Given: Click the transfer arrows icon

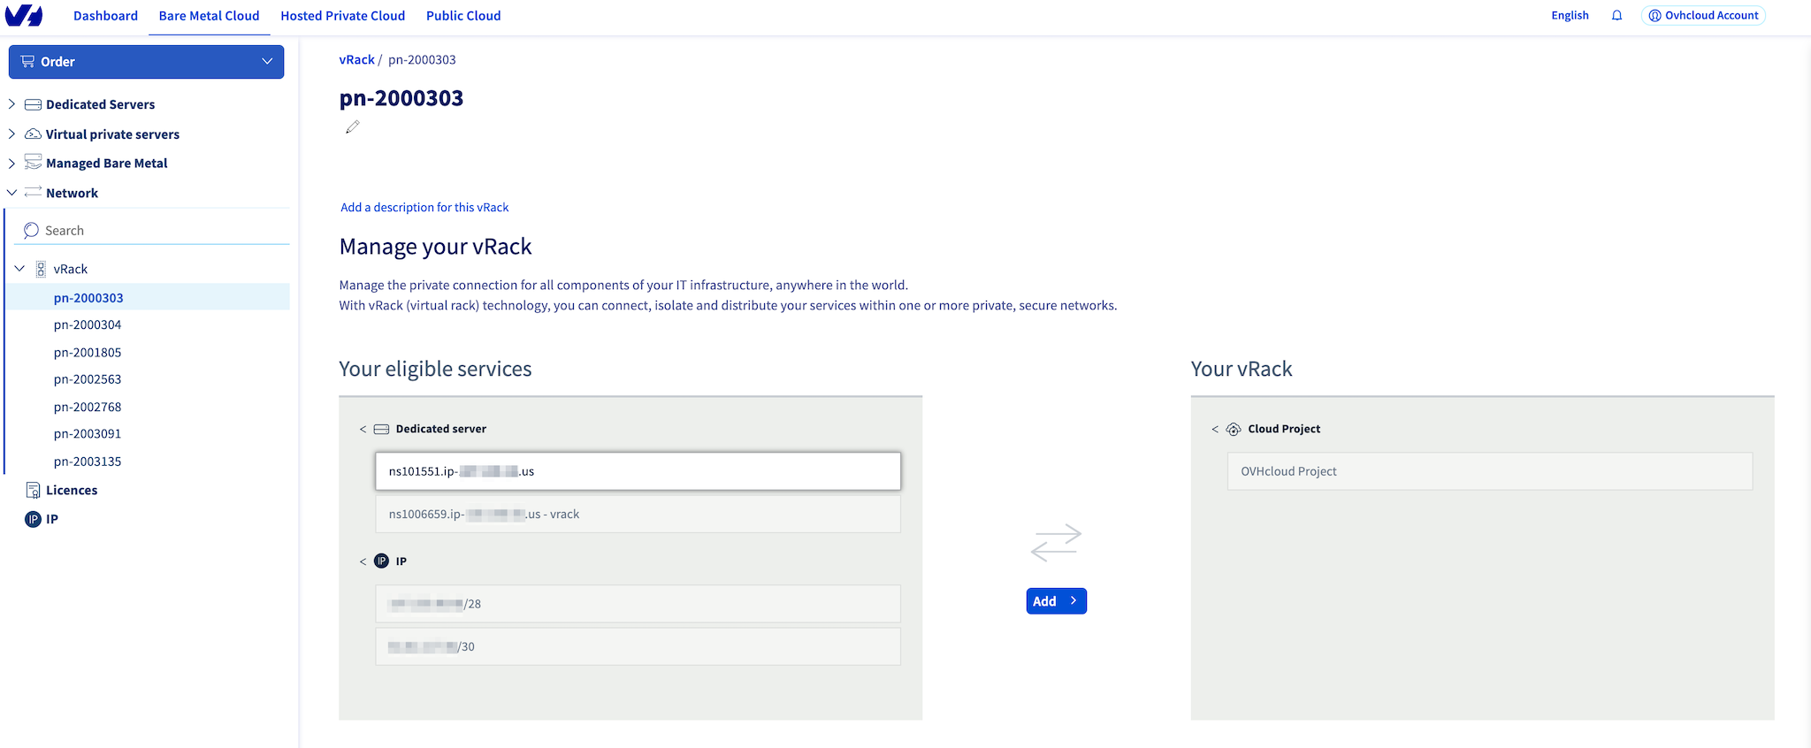Looking at the screenshot, I should (1056, 543).
